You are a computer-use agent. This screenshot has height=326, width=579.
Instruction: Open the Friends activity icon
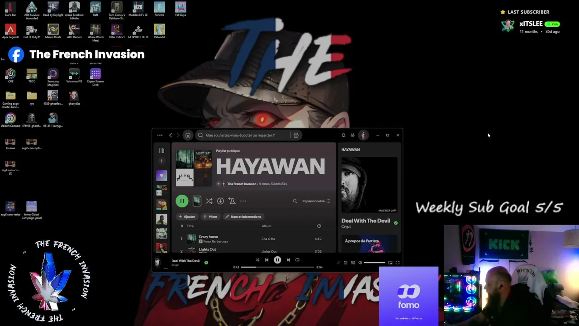pyautogui.click(x=352, y=135)
